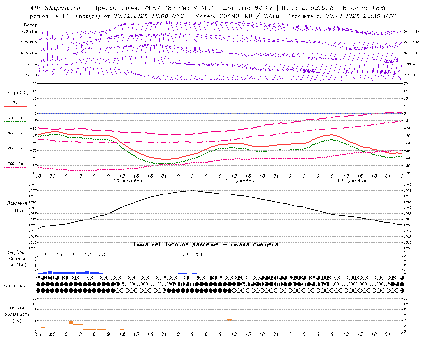
Task: Click the "(мм/3ч.)" precipitation unit label
Action: (17, 253)
